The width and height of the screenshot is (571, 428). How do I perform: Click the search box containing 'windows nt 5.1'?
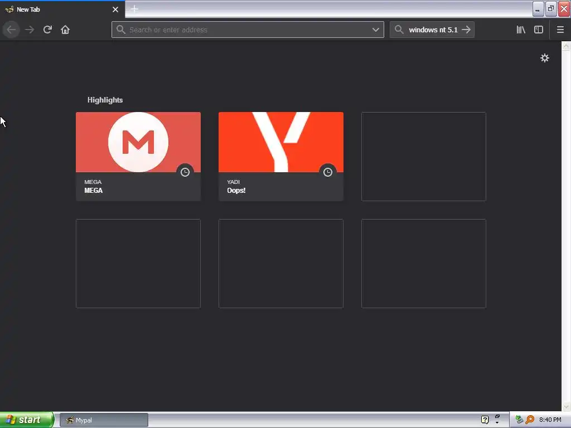(432, 30)
